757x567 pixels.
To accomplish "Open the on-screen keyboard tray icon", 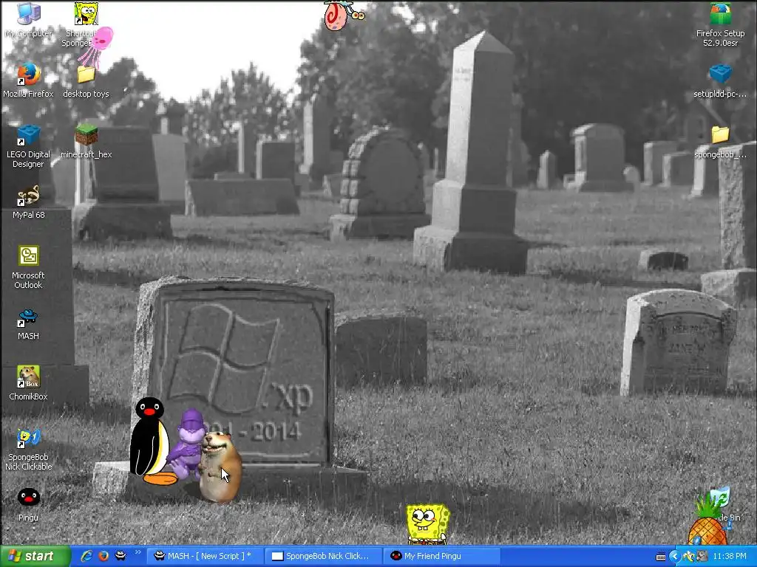I will tap(661, 557).
